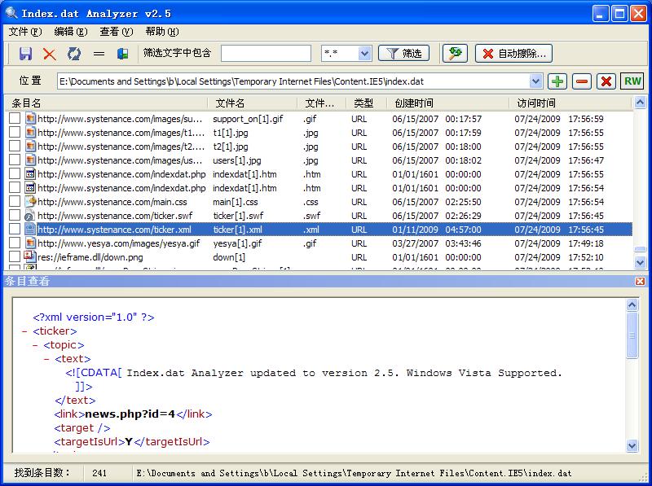Sort by the 类型 column header

(366, 103)
